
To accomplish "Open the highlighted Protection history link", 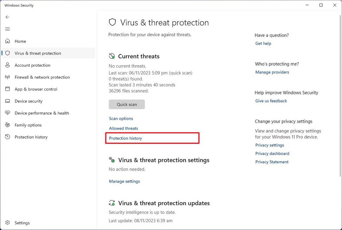I will 125,138.
